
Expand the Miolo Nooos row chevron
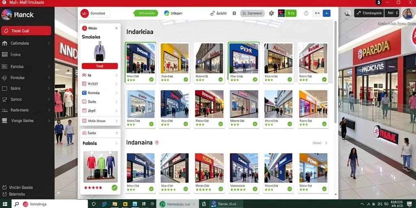click(116, 121)
